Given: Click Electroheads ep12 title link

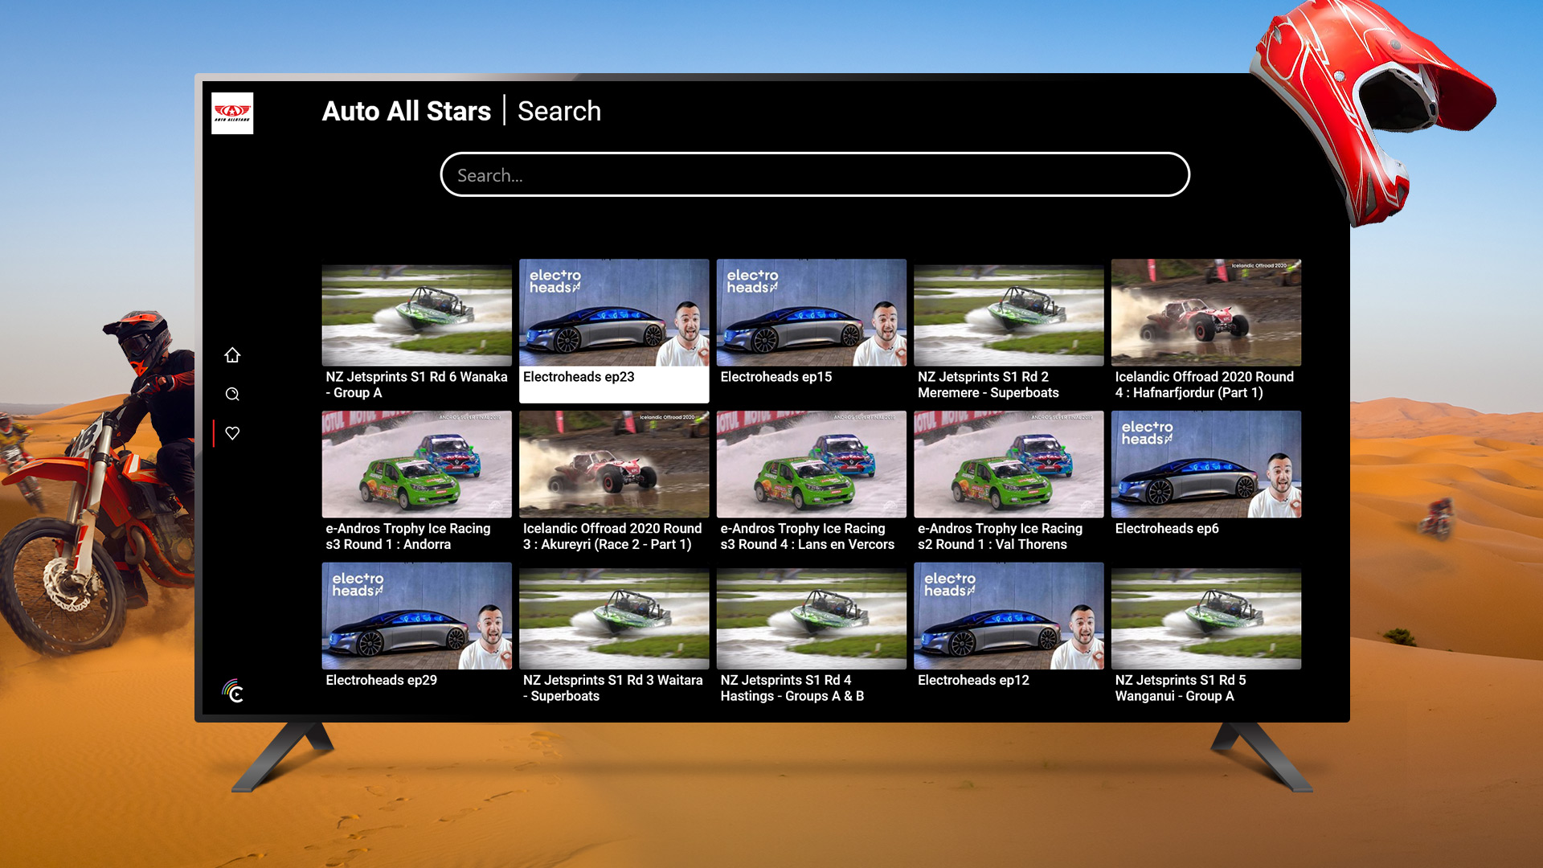Looking at the screenshot, I should 973,680.
